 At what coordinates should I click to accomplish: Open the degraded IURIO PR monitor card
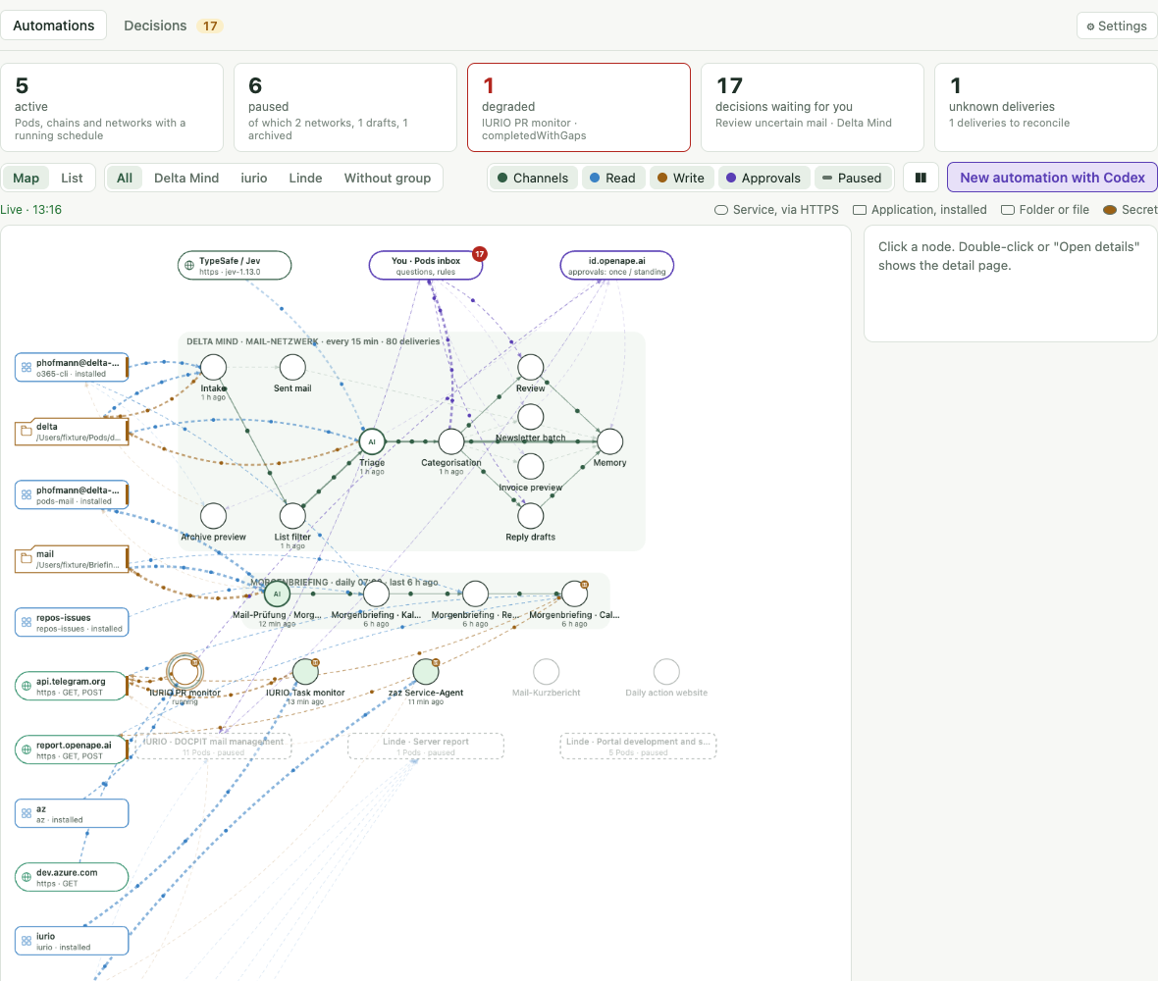coord(578,107)
